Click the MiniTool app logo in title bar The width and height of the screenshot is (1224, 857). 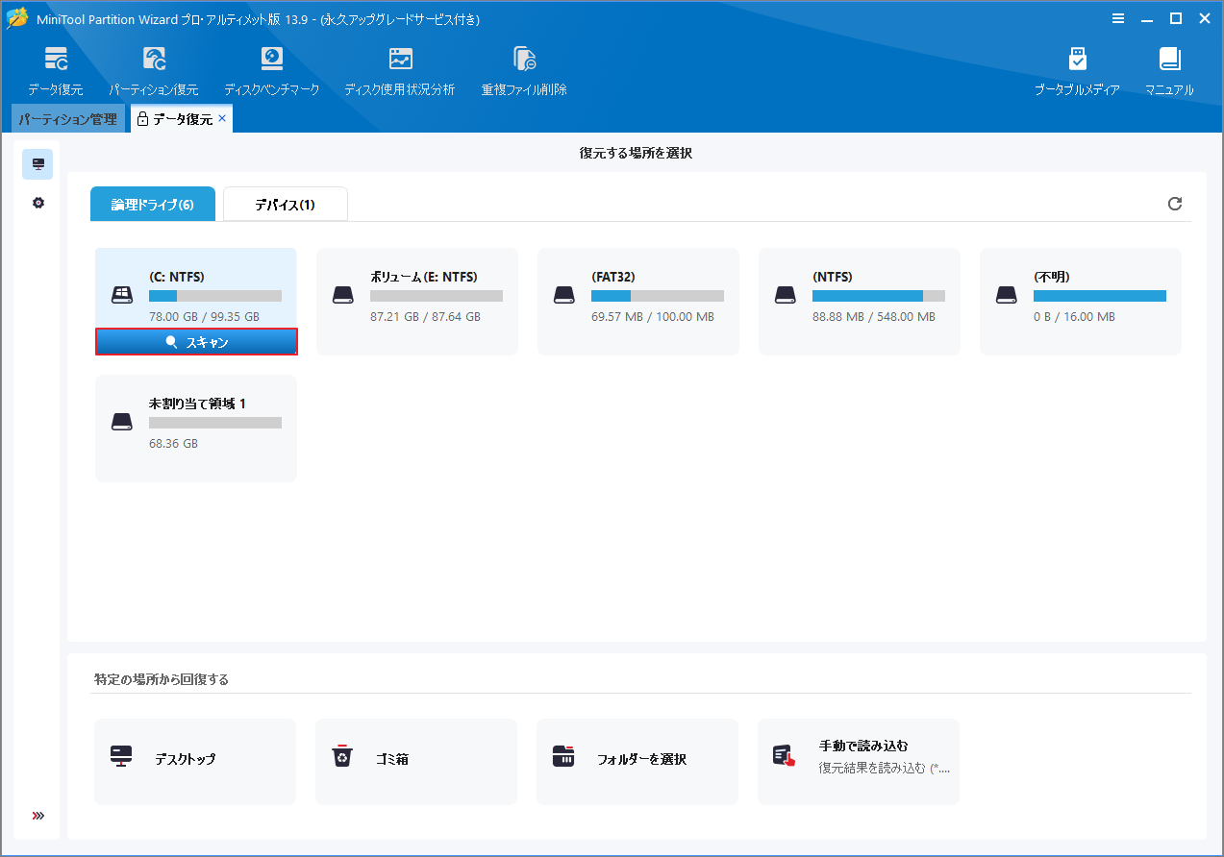point(17,18)
